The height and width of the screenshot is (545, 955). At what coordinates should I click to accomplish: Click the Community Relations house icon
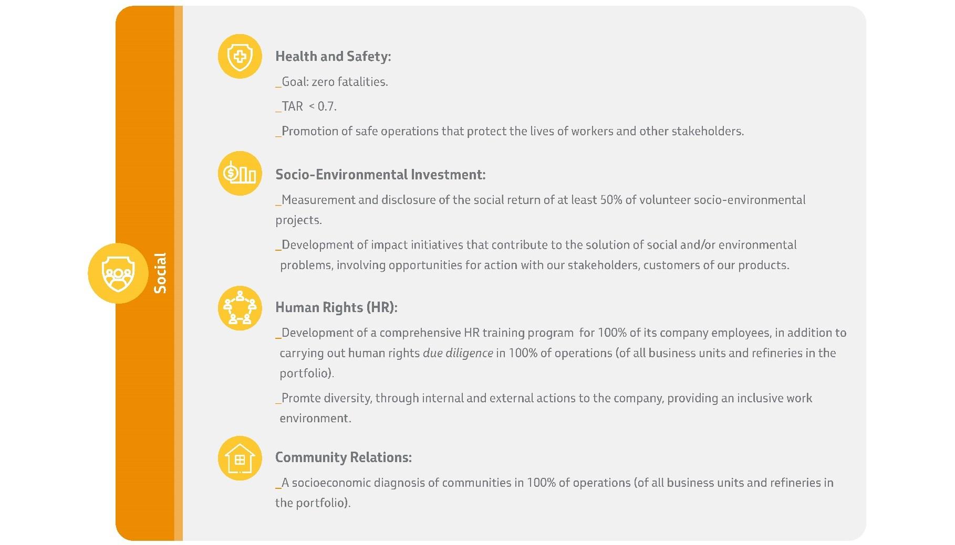tap(240, 458)
